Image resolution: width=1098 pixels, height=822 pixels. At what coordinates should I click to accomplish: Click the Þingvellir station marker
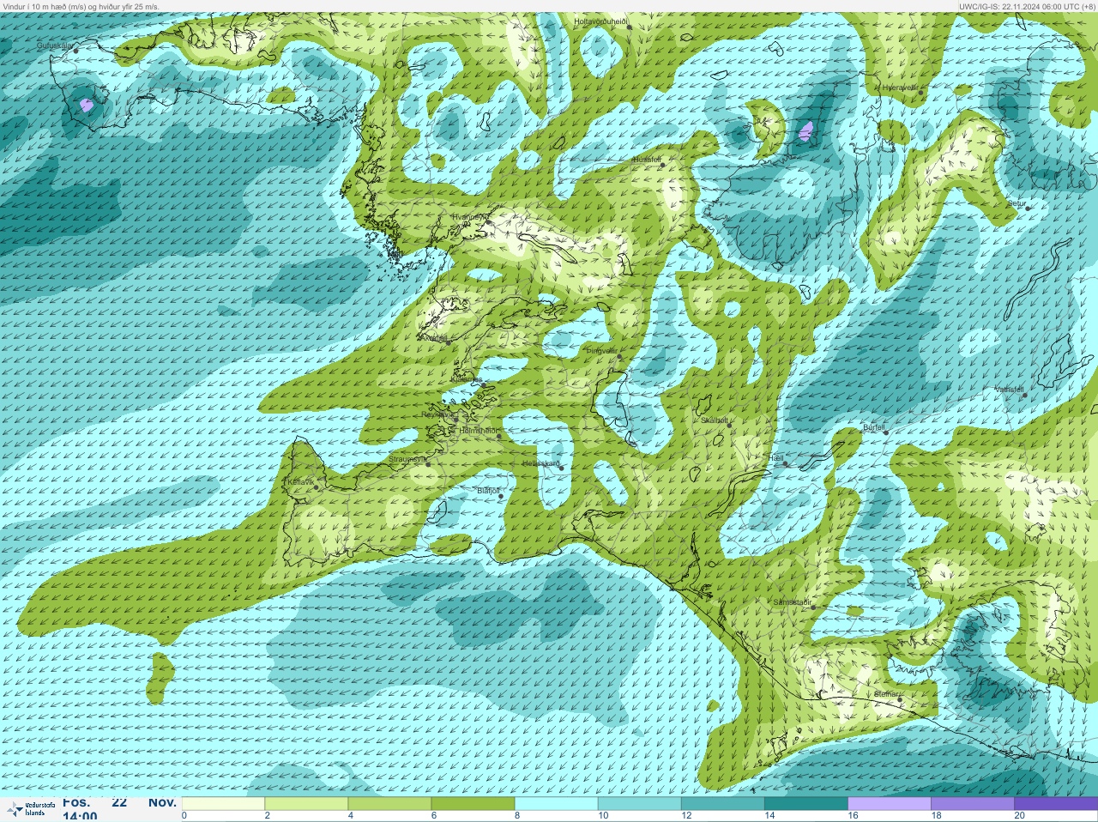(619, 356)
